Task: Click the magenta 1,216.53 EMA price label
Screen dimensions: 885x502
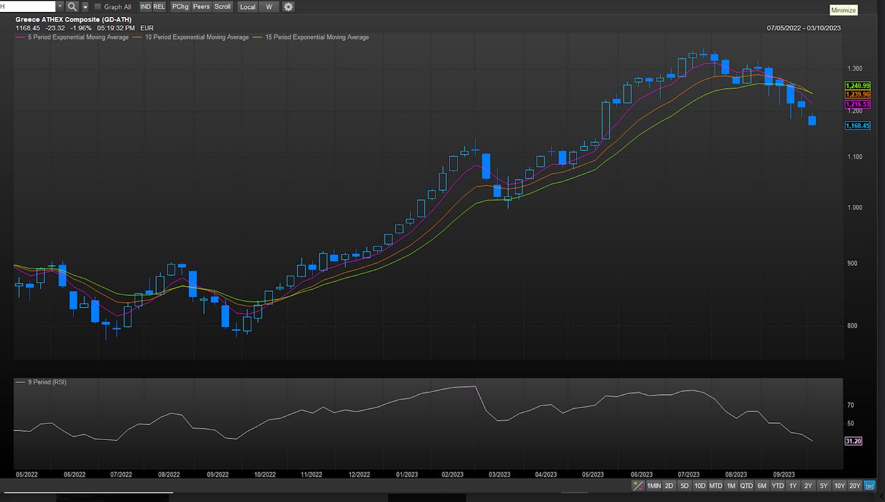Action: (857, 104)
